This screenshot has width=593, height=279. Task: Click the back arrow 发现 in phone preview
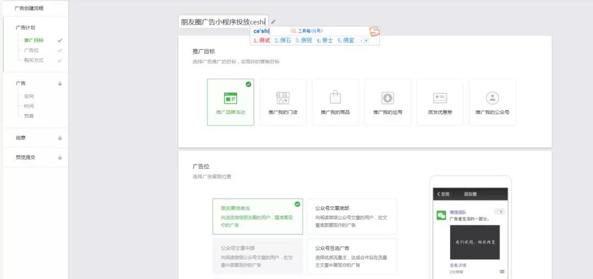point(443,194)
